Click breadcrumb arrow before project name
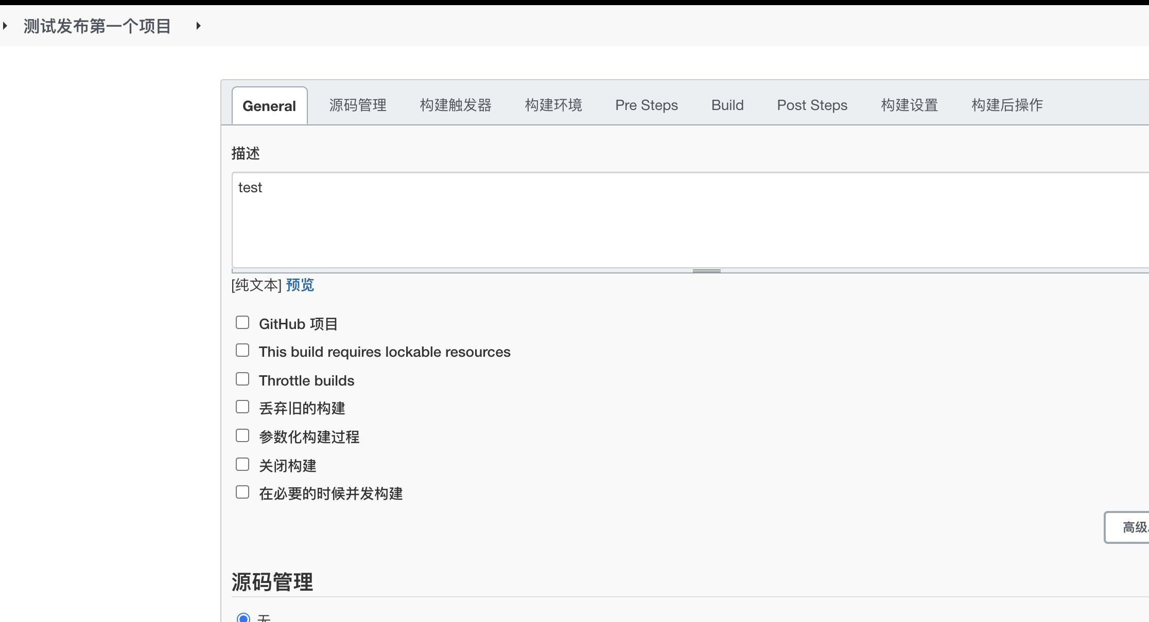This screenshot has width=1149, height=622. pyautogui.click(x=5, y=26)
